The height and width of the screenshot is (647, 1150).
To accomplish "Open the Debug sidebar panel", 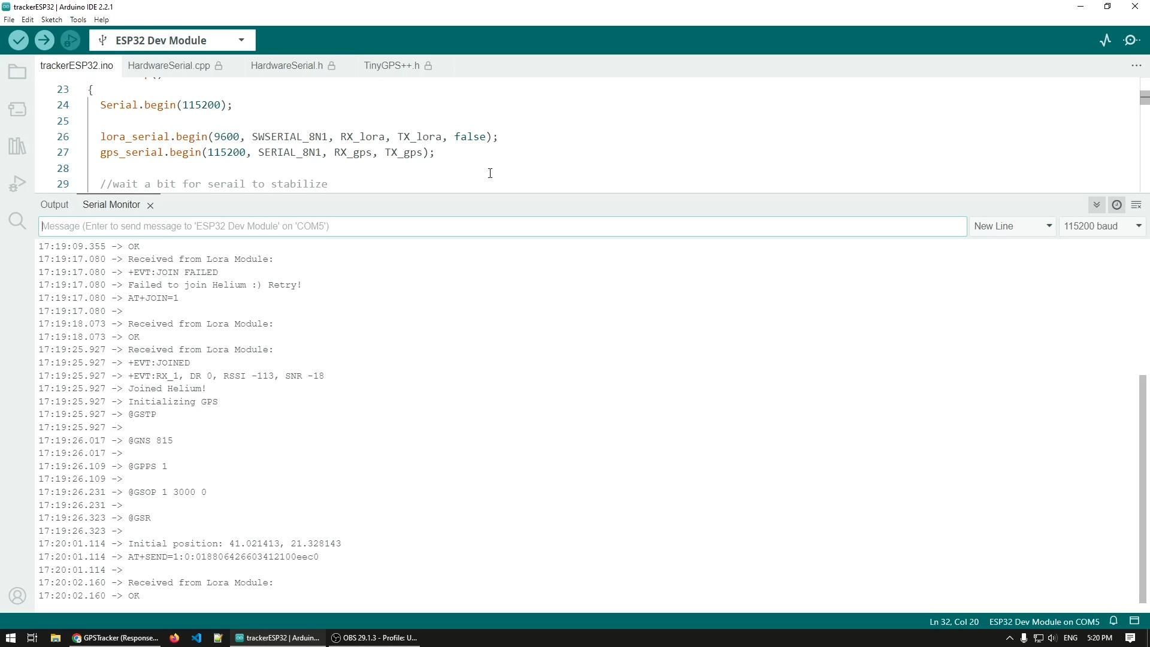I will [17, 183].
